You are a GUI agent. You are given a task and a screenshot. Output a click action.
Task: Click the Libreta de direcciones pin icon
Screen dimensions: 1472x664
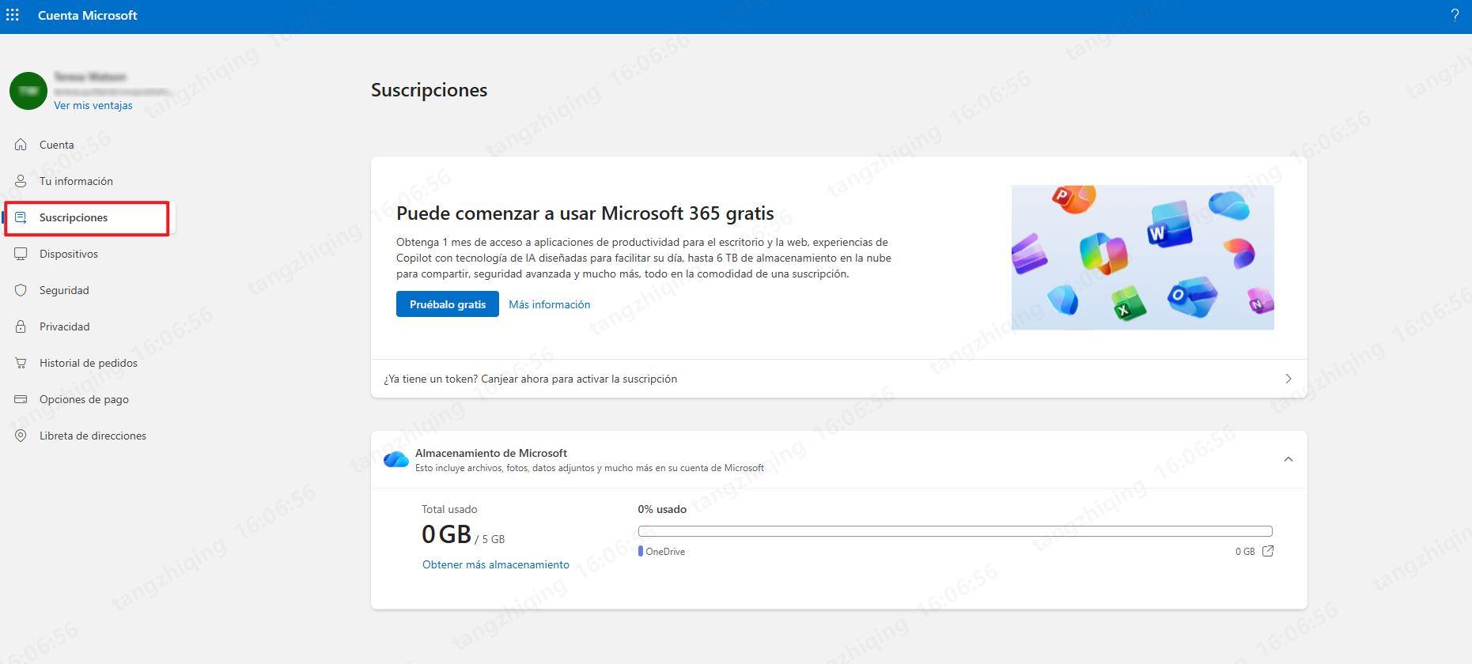click(x=21, y=436)
